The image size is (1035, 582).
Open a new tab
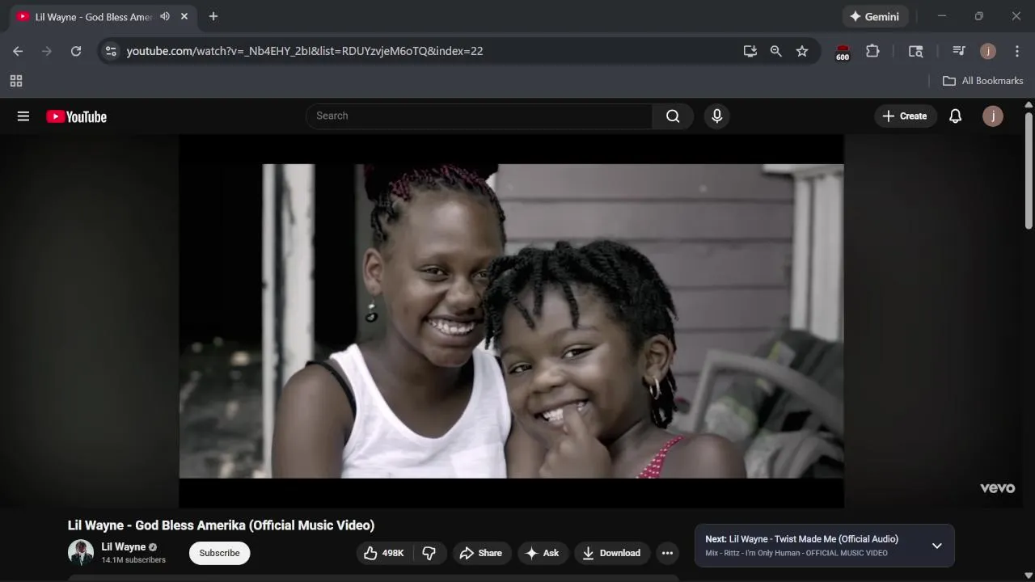(x=213, y=16)
